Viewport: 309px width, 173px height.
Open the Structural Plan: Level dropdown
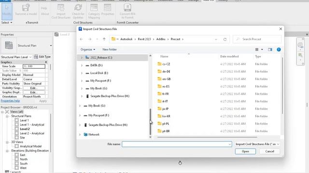(x=16, y=57)
